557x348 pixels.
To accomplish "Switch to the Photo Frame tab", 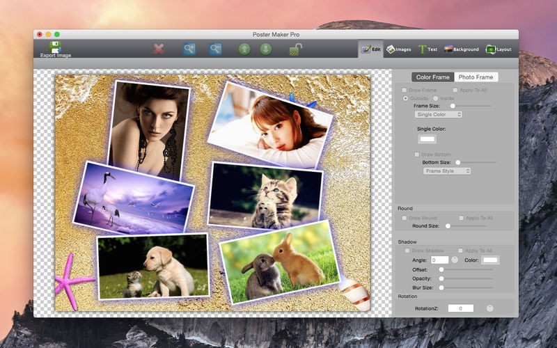I will pos(476,77).
